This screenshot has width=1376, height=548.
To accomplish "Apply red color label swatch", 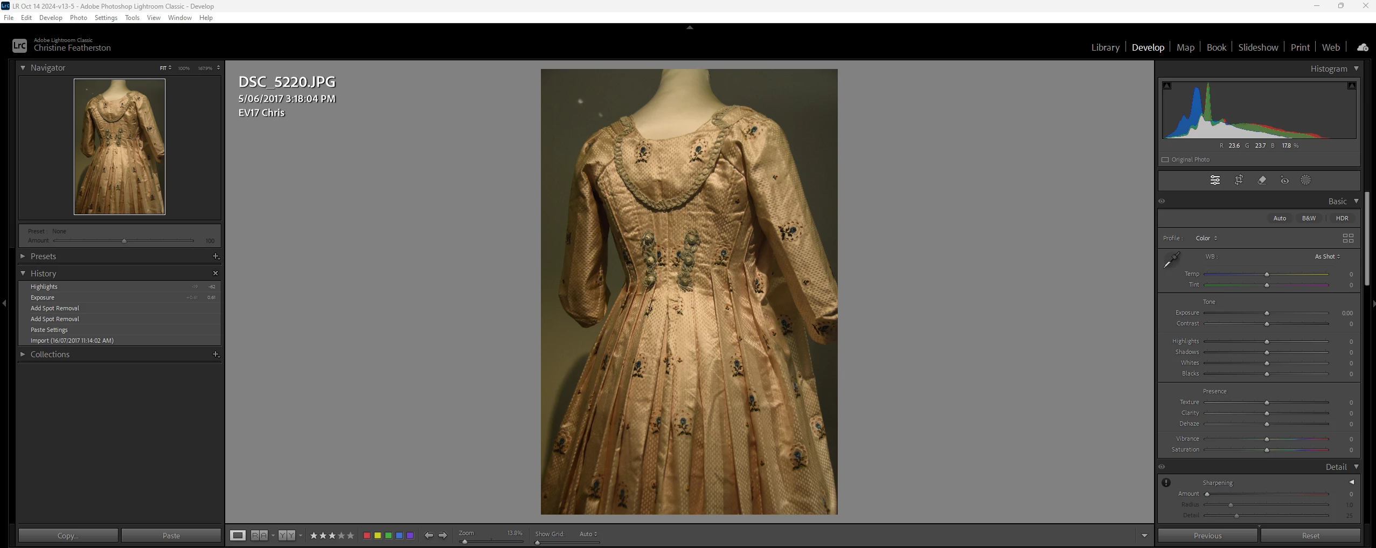I will tap(367, 536).
